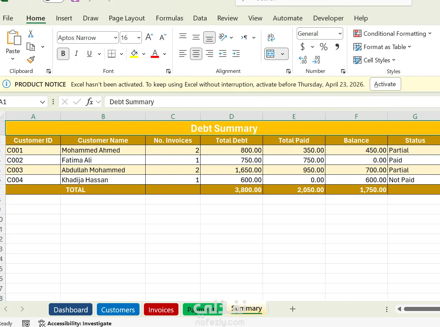This screenshot has width=440, height=327.
Task: Expand the Conditional Formatting menu
Action: point(393,33)
